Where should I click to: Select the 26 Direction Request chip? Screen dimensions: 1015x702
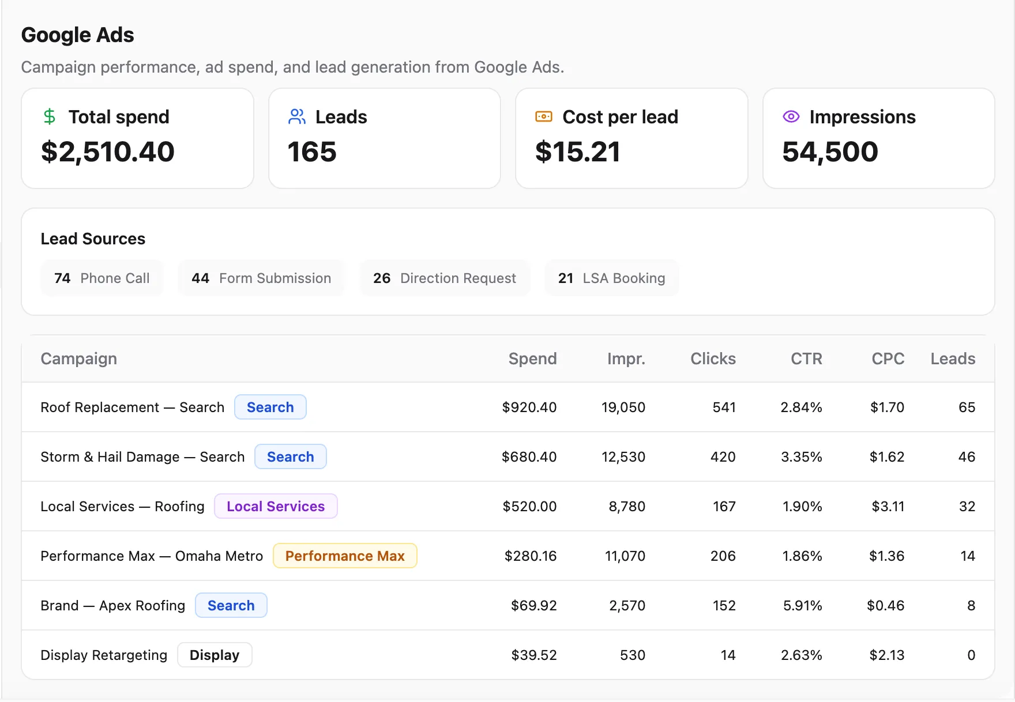tap(445, 278)
